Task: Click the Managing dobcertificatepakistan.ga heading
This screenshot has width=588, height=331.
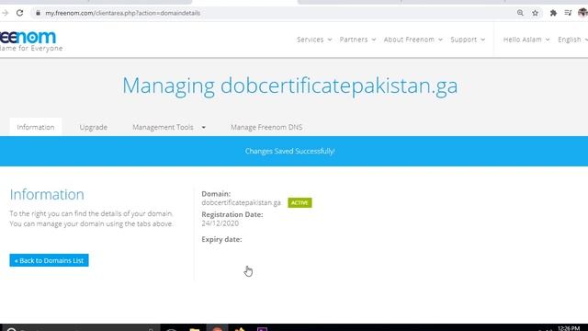Action: click(290, 86)
